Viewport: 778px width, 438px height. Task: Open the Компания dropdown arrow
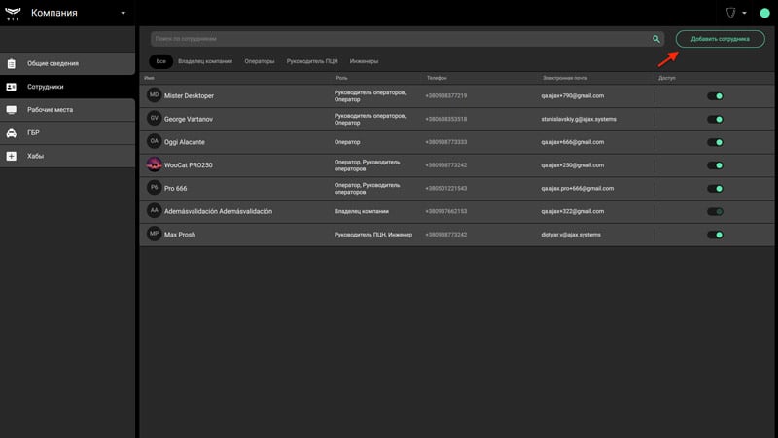pos(124,13)
